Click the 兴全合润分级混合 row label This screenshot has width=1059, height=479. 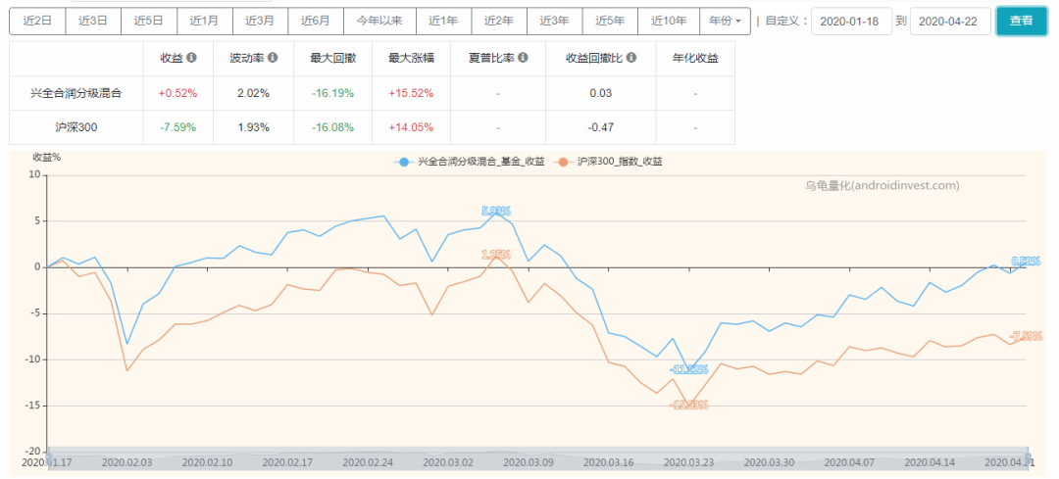[76, 93]
